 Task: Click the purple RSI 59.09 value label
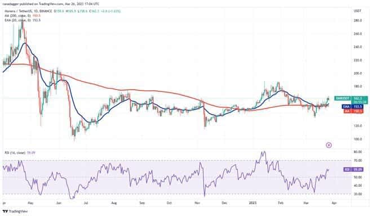pyautogui.click(x=353, y=169)
